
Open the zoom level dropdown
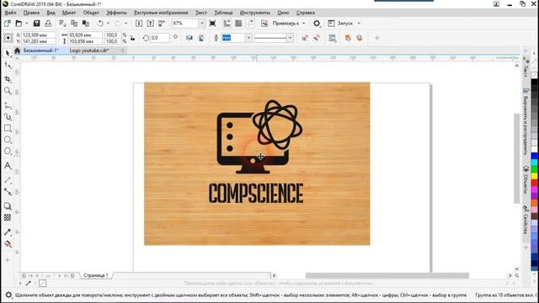point(202,24)
